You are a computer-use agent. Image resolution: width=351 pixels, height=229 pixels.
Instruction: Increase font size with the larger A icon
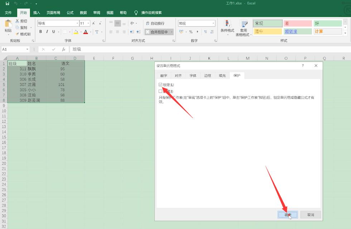(93, 23)
